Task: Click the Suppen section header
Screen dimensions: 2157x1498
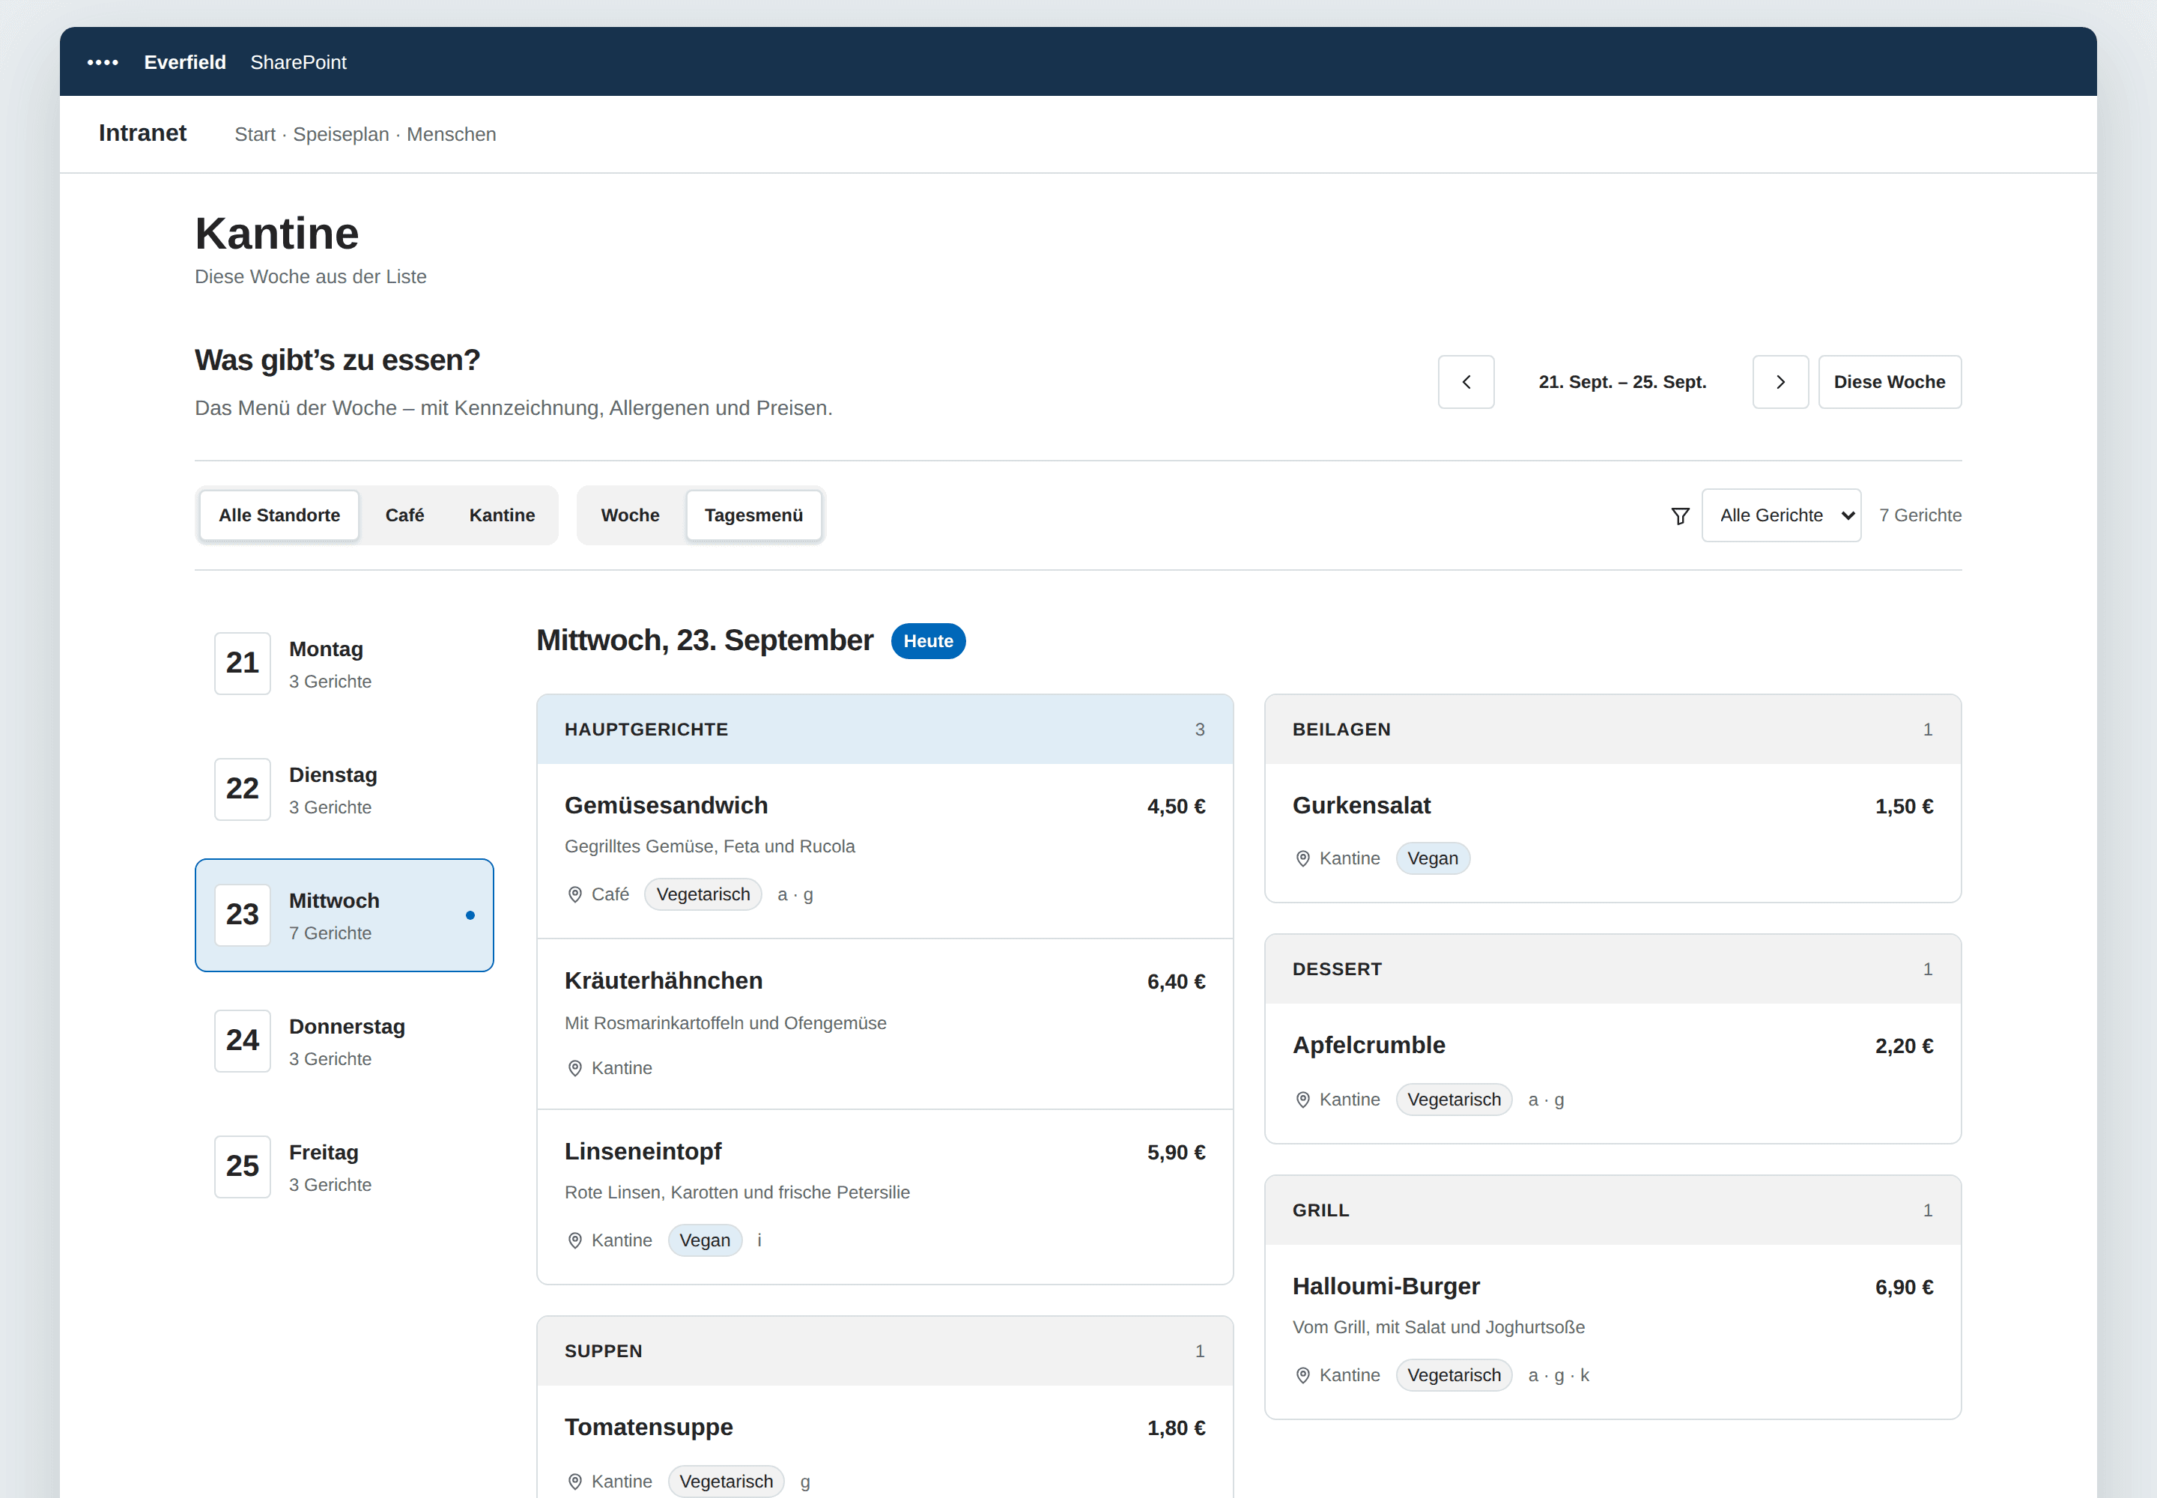Action: [885, 1350]
